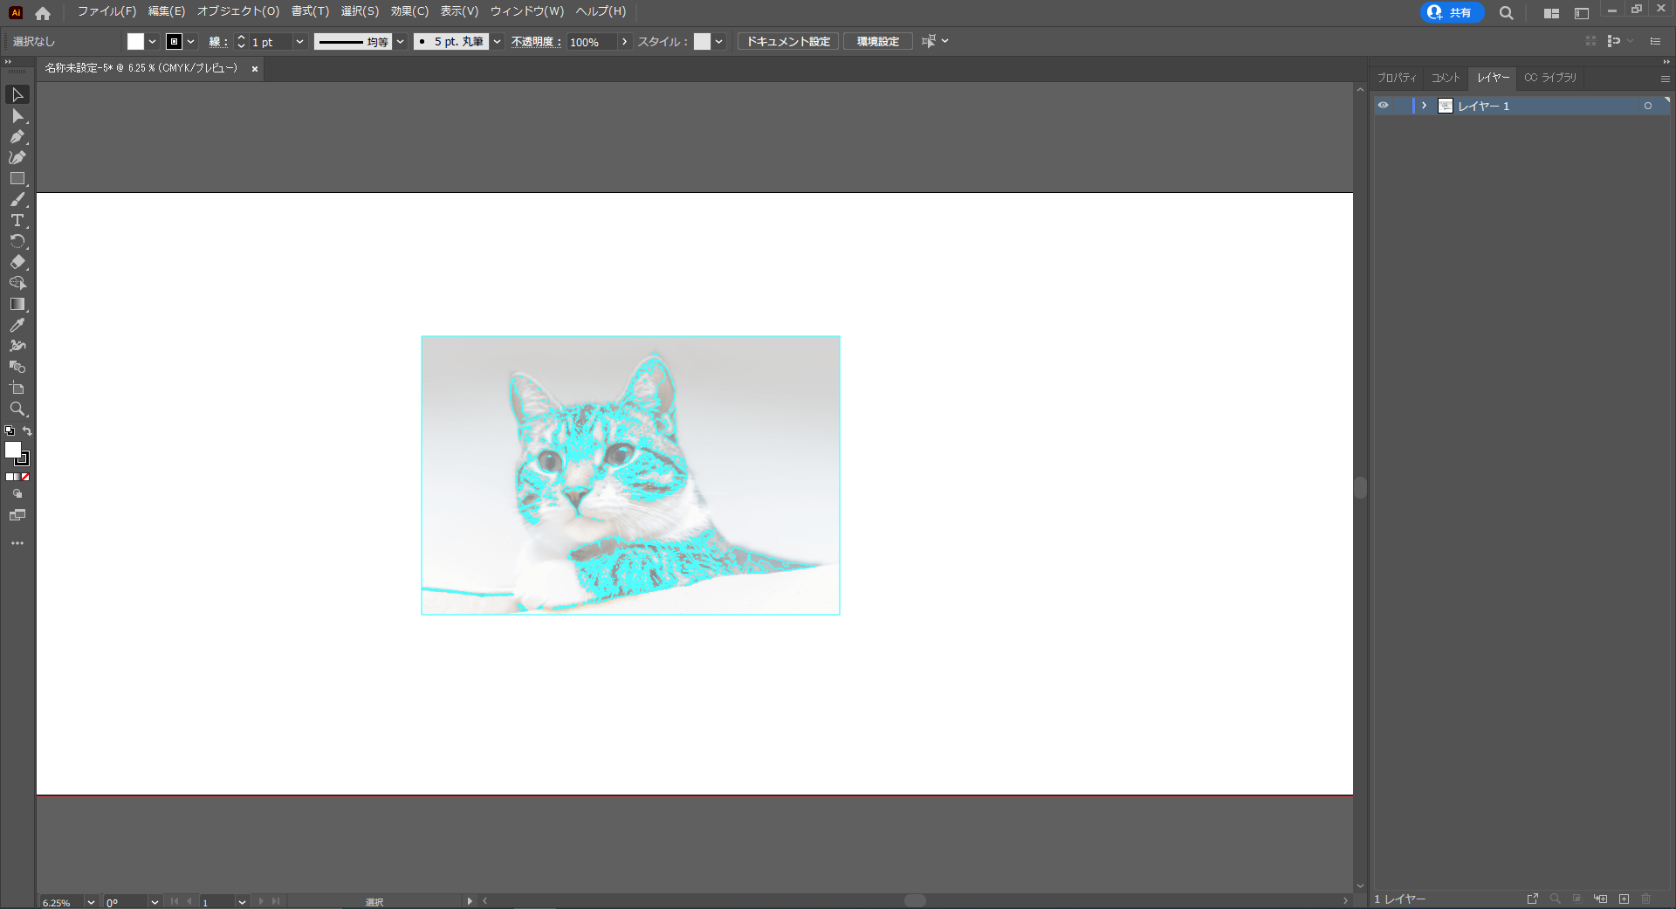Hide レイヤー 1 with the eye icon
Screen dimensions: 1676x909
(1383, 106)
